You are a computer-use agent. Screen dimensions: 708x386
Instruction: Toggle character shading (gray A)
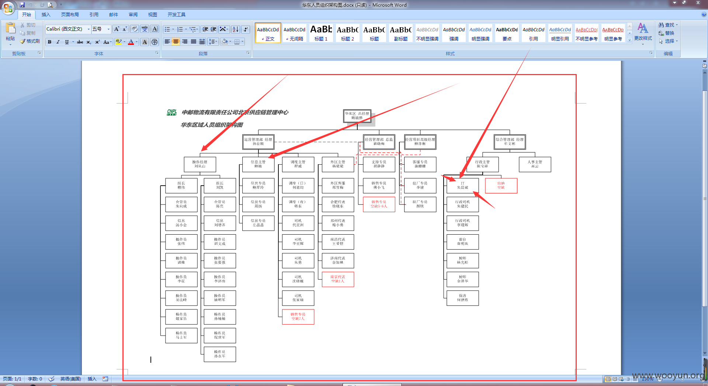145,42
